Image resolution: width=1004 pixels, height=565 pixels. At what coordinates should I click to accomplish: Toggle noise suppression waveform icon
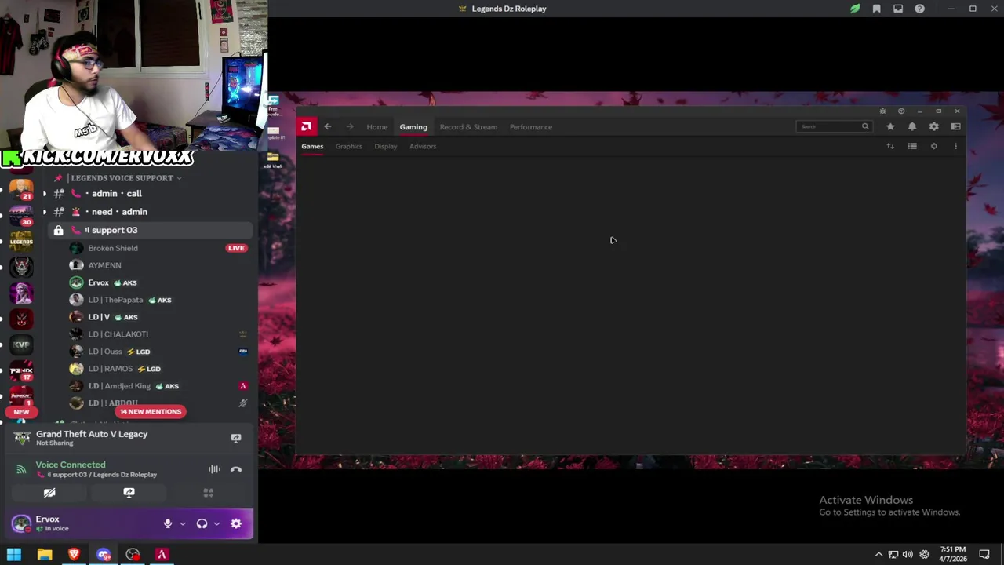point(214,469)
